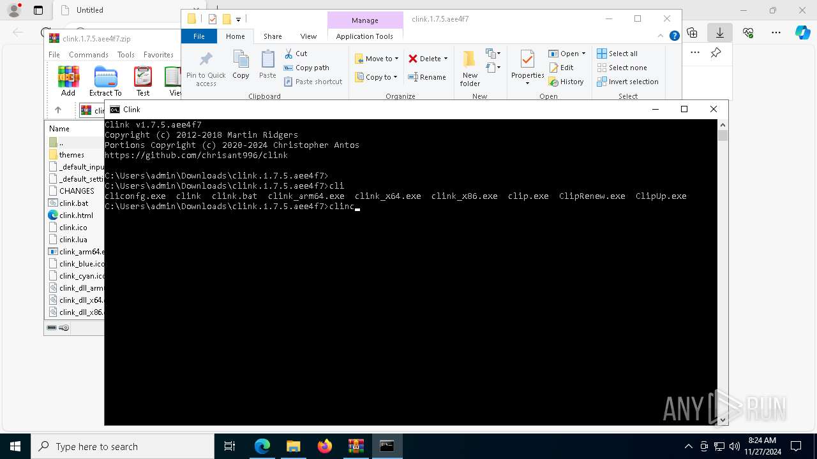Open WinRAR Favorites menu

158,55
